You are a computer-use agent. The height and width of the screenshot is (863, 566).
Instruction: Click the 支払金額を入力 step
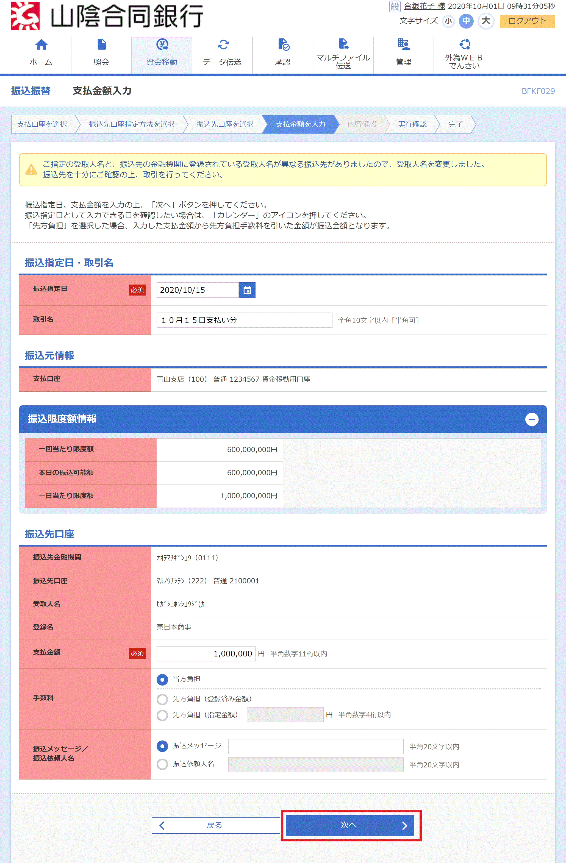(x=300, y=124)
